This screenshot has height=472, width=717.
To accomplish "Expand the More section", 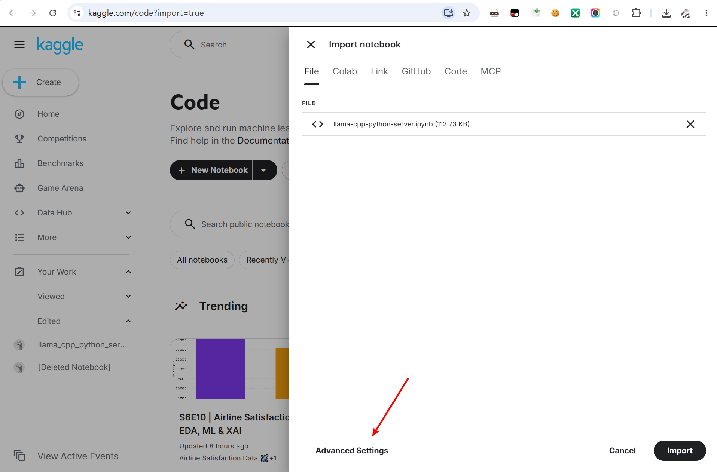I will point(128,237).
